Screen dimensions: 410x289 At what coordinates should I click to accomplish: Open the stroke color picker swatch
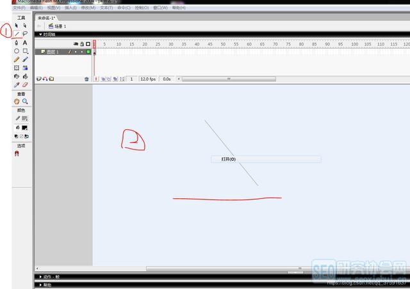tap(24, 118)
